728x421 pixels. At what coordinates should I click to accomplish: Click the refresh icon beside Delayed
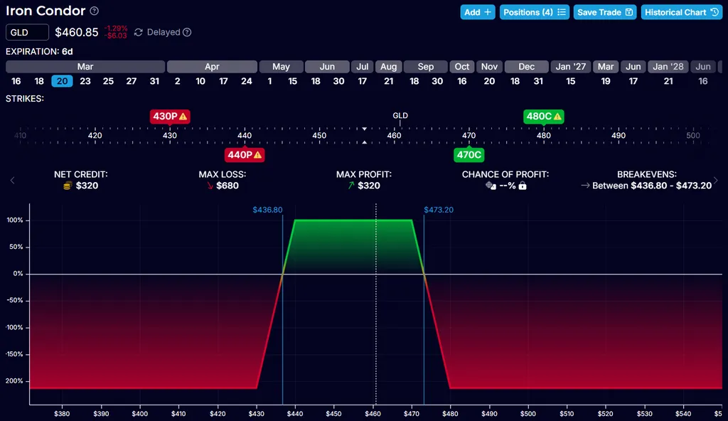(139, 32)
